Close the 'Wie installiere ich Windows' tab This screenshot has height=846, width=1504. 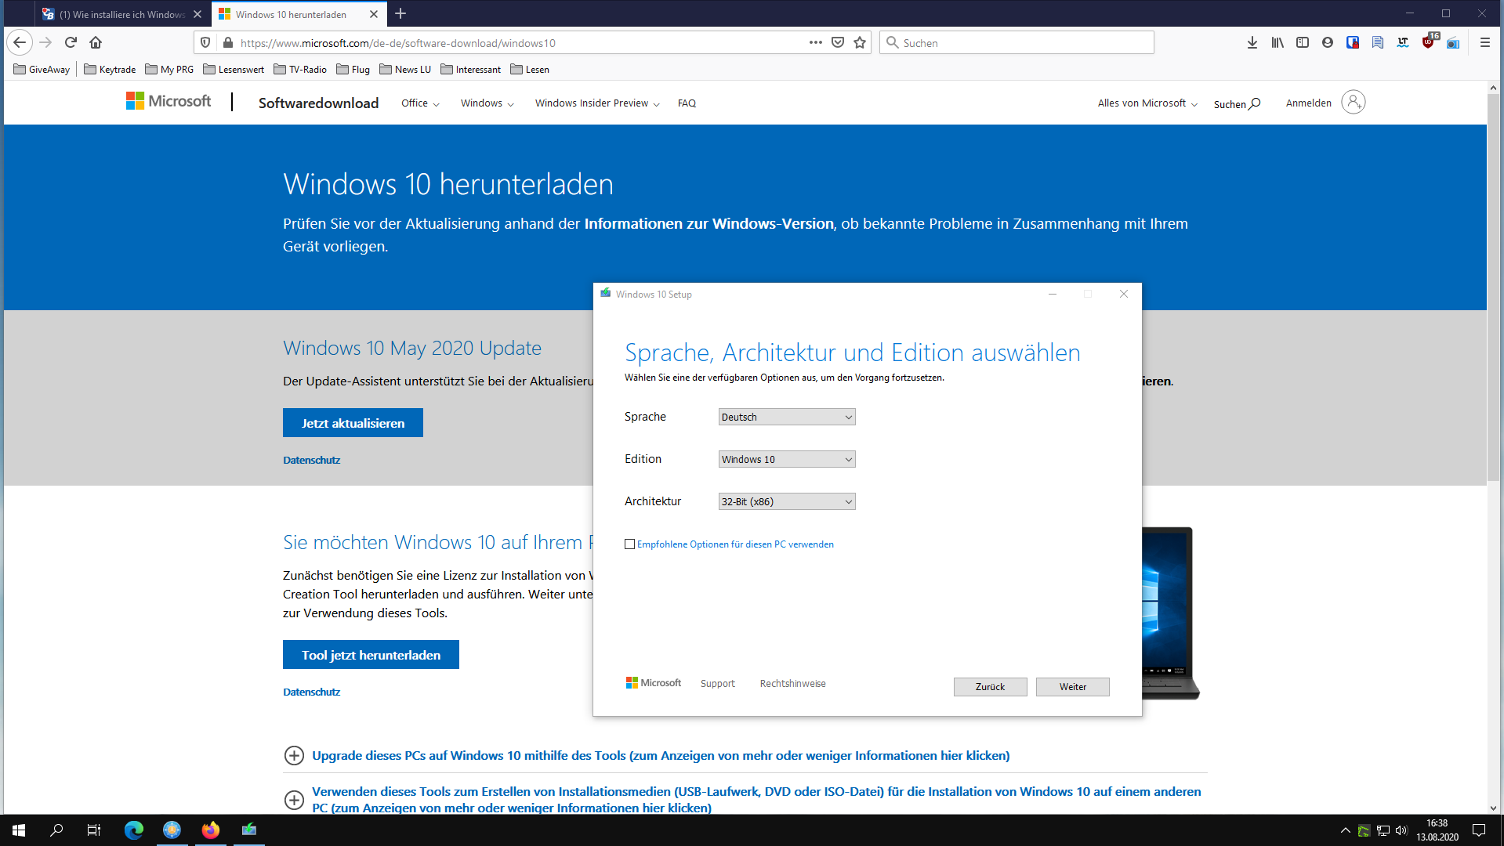point(198,14)
